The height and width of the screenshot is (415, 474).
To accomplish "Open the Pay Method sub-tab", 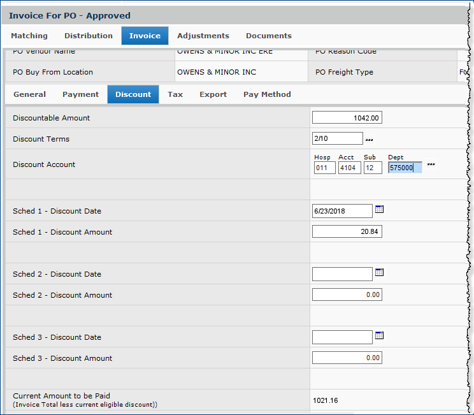I will (x=267, y=94).
